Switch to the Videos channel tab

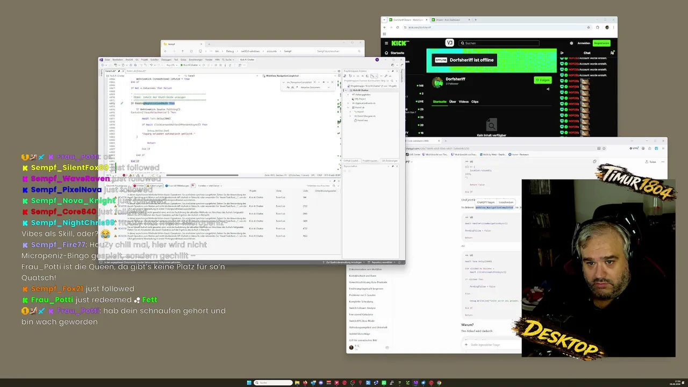(463, 101)
